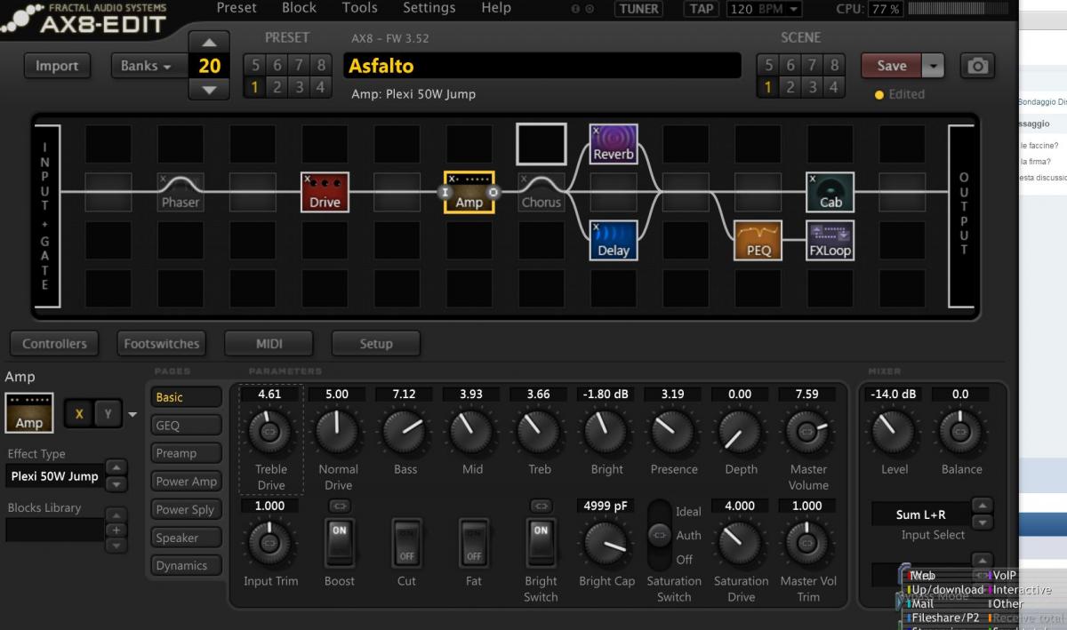The width and height of the screenshot is (1067, 630).
Task: Click the Bass knob
Action: point(405,431)
